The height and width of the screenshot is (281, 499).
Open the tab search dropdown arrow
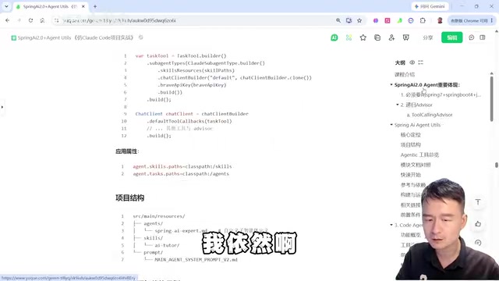click(x=6, y=6)
